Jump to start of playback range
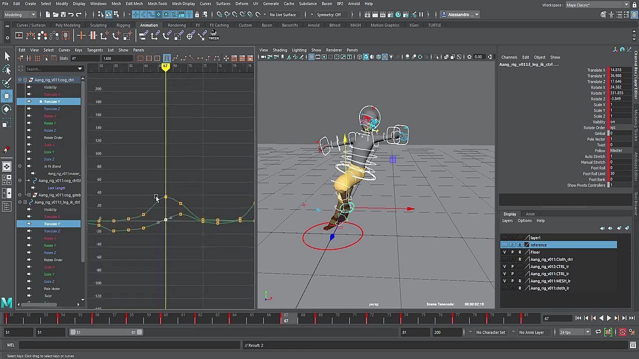The width and height of the screenshot is (639, 359). [x=578, y=318]
